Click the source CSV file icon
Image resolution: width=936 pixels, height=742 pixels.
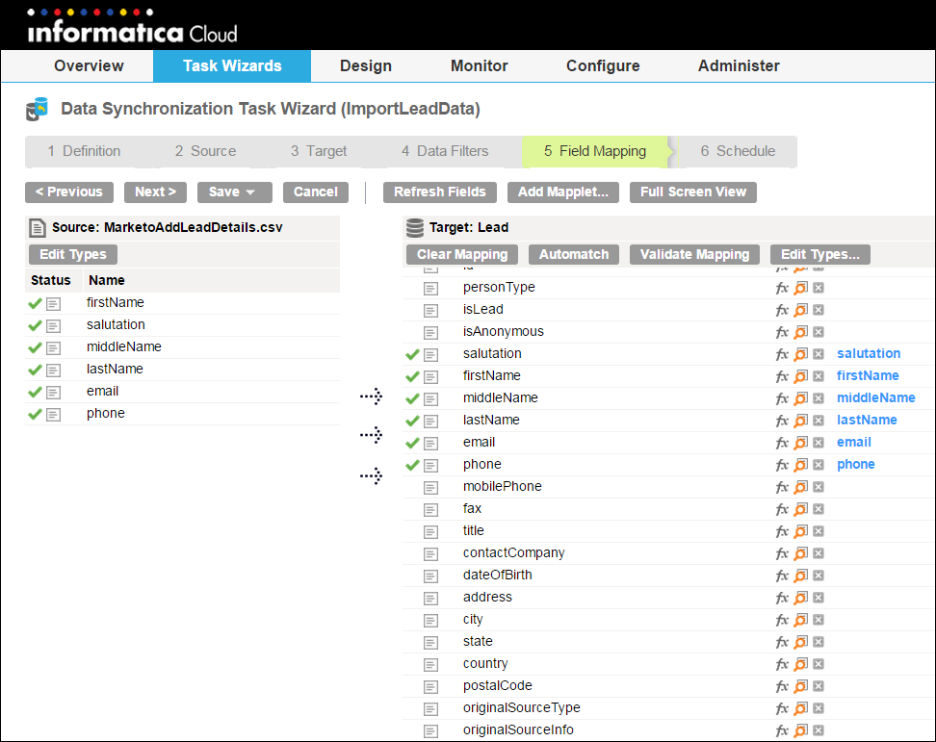click(x=37, y=228)
